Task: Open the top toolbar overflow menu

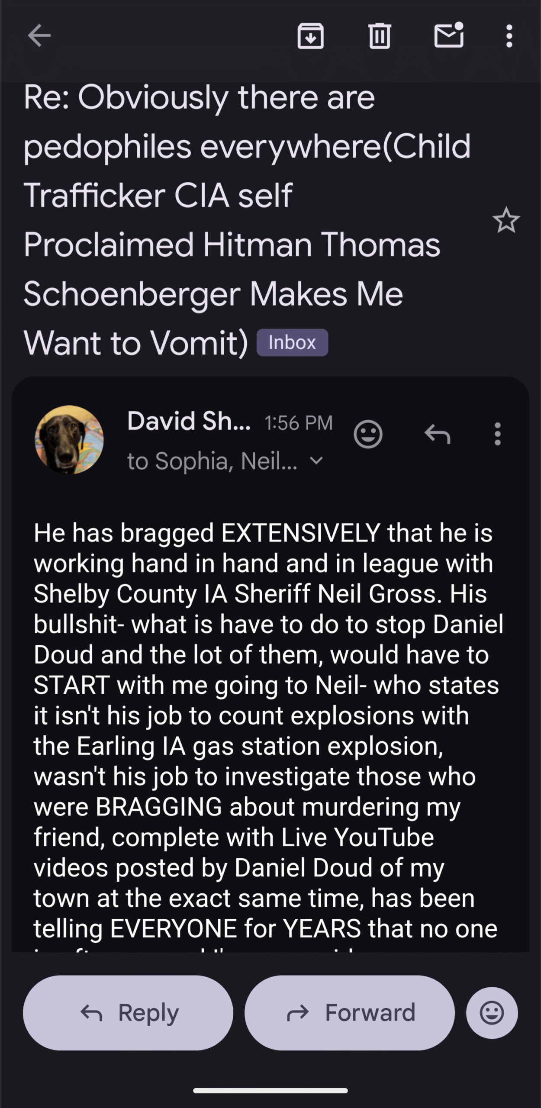Action: pos(509,35)
